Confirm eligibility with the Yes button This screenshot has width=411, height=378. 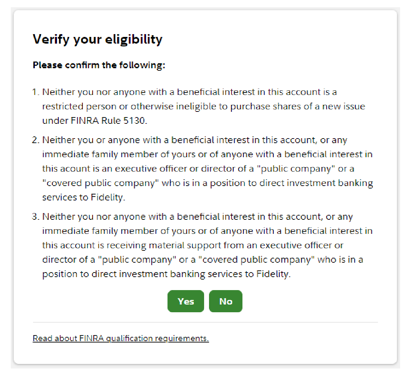pyautogui.click(x=185, y=301)
